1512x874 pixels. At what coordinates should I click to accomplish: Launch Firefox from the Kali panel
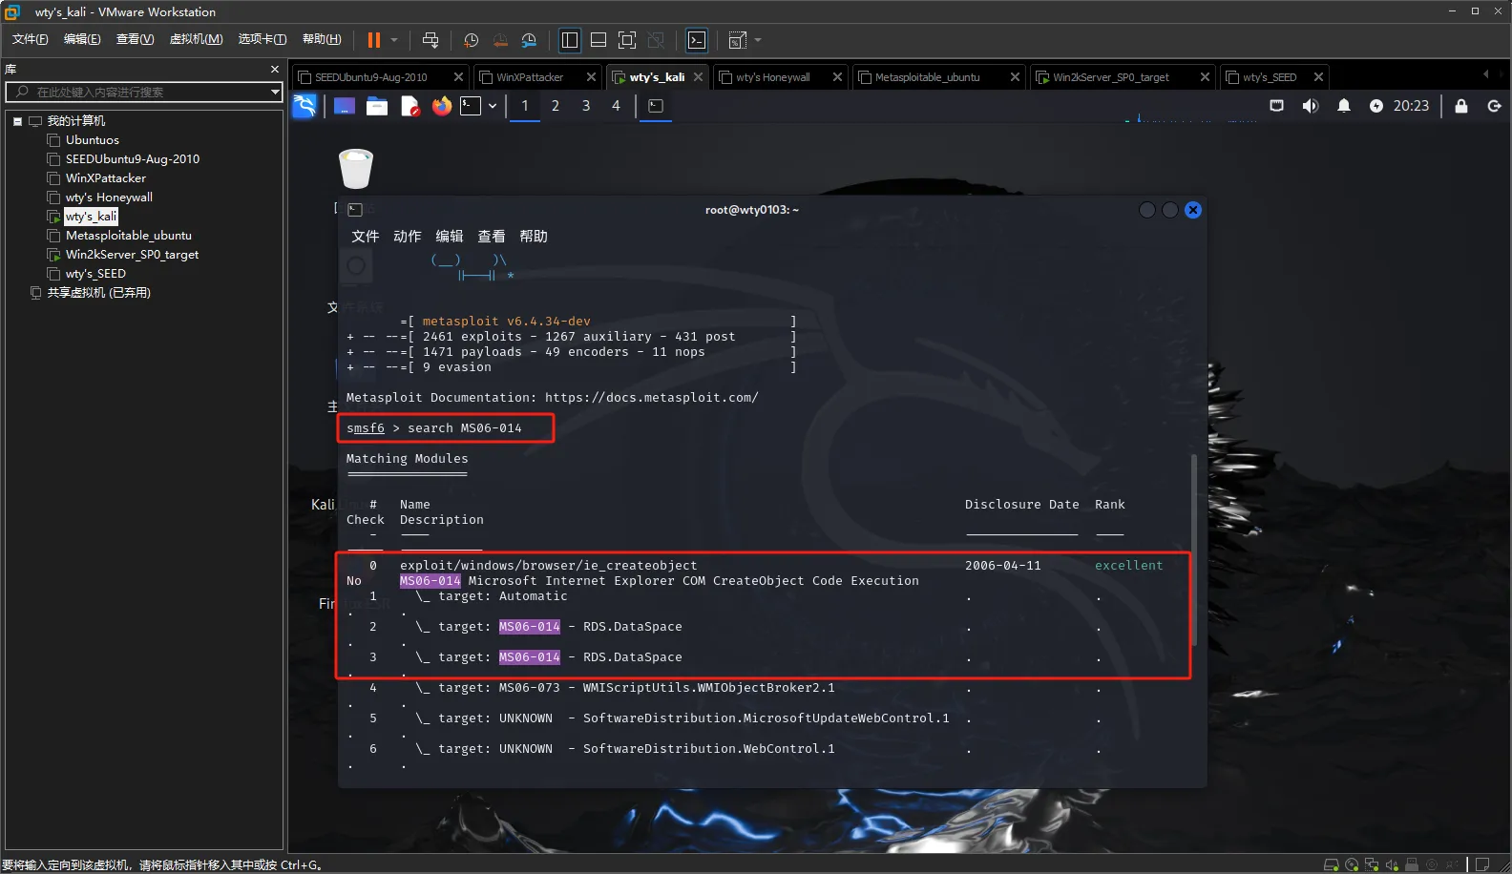(442, 106)
